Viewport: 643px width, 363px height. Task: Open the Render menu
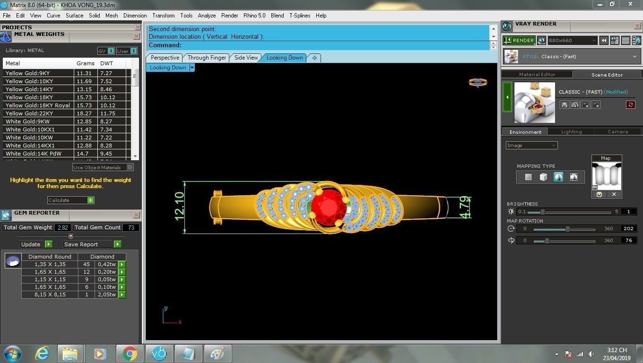click(x=230, y=16)
